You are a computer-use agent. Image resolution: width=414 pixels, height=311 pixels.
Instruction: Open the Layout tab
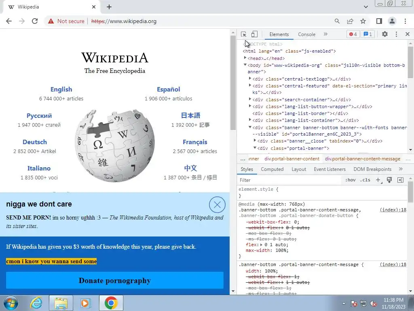coord(299,169)
